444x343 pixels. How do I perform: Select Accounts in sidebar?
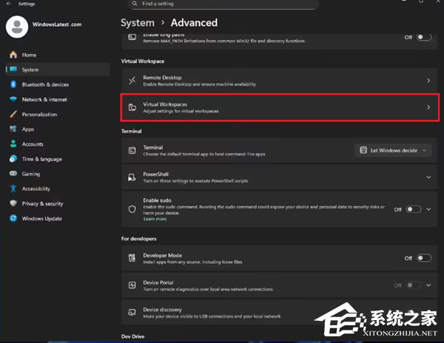pyautogui.click(x=58, y=144)
